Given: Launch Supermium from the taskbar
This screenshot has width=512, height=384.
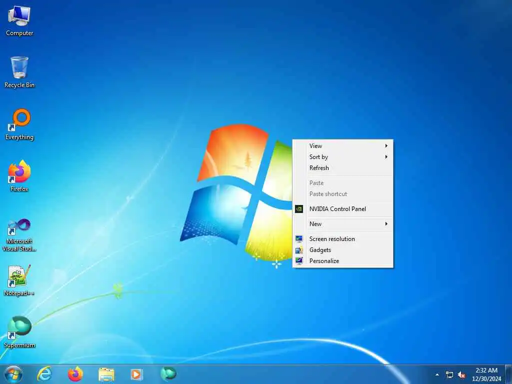Looking at the screenshot, I should pos(168,373).
